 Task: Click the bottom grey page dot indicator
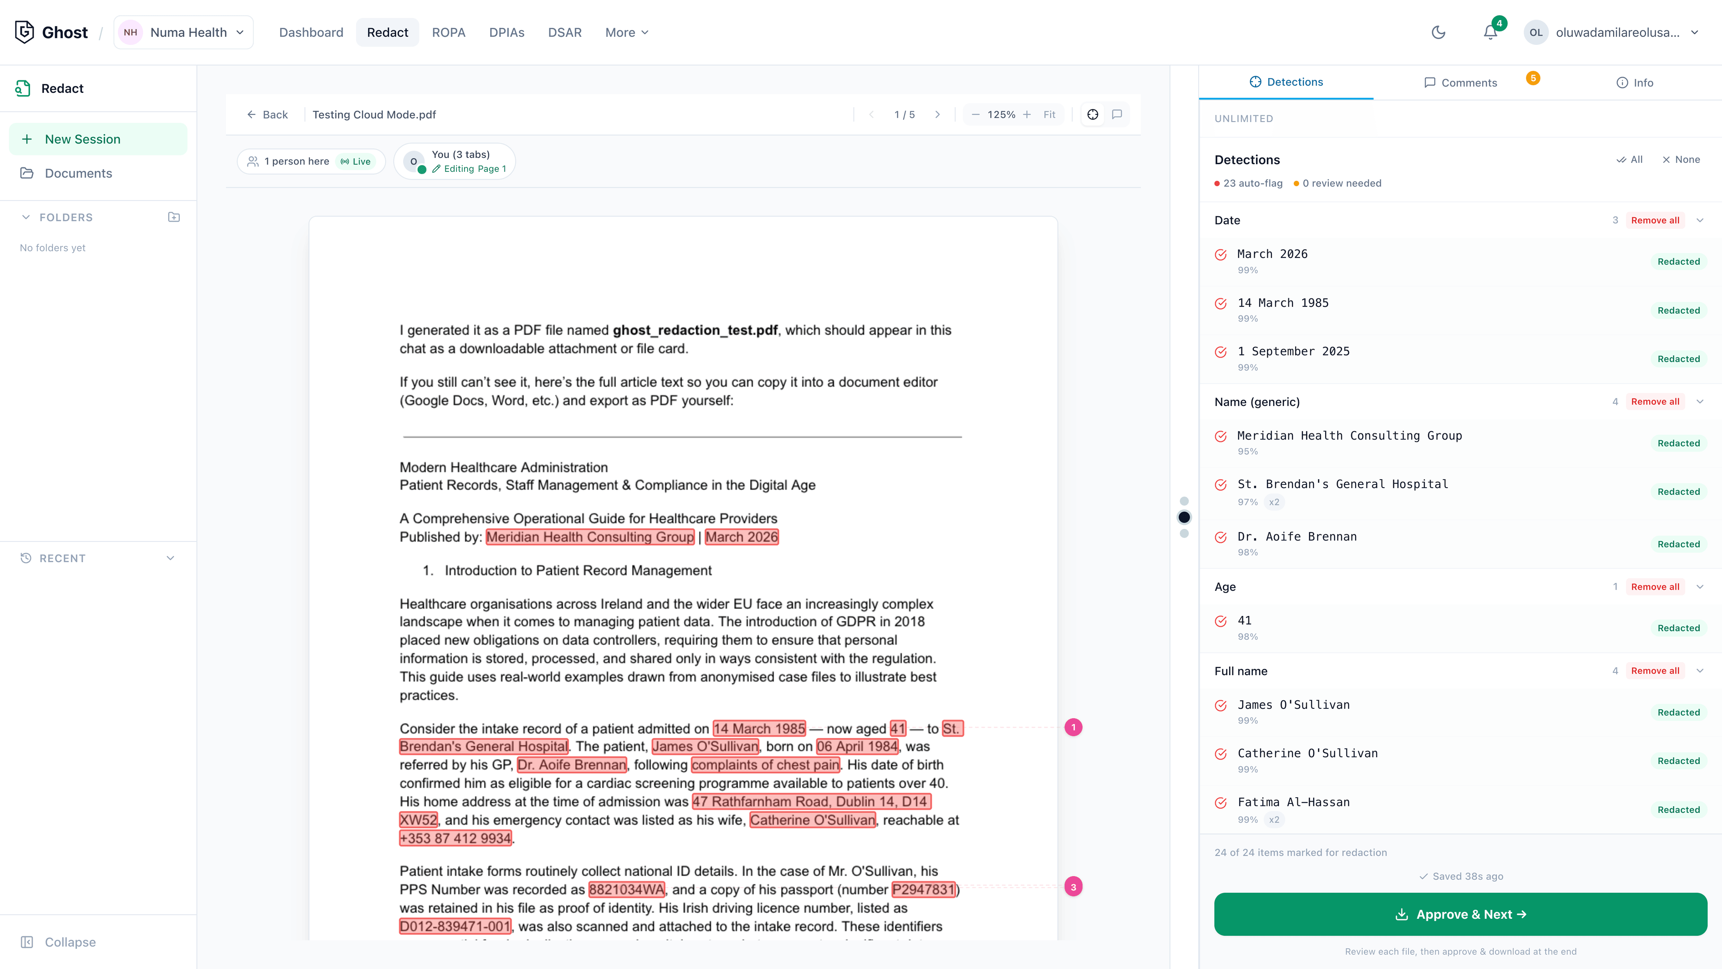coord(1184,534)
